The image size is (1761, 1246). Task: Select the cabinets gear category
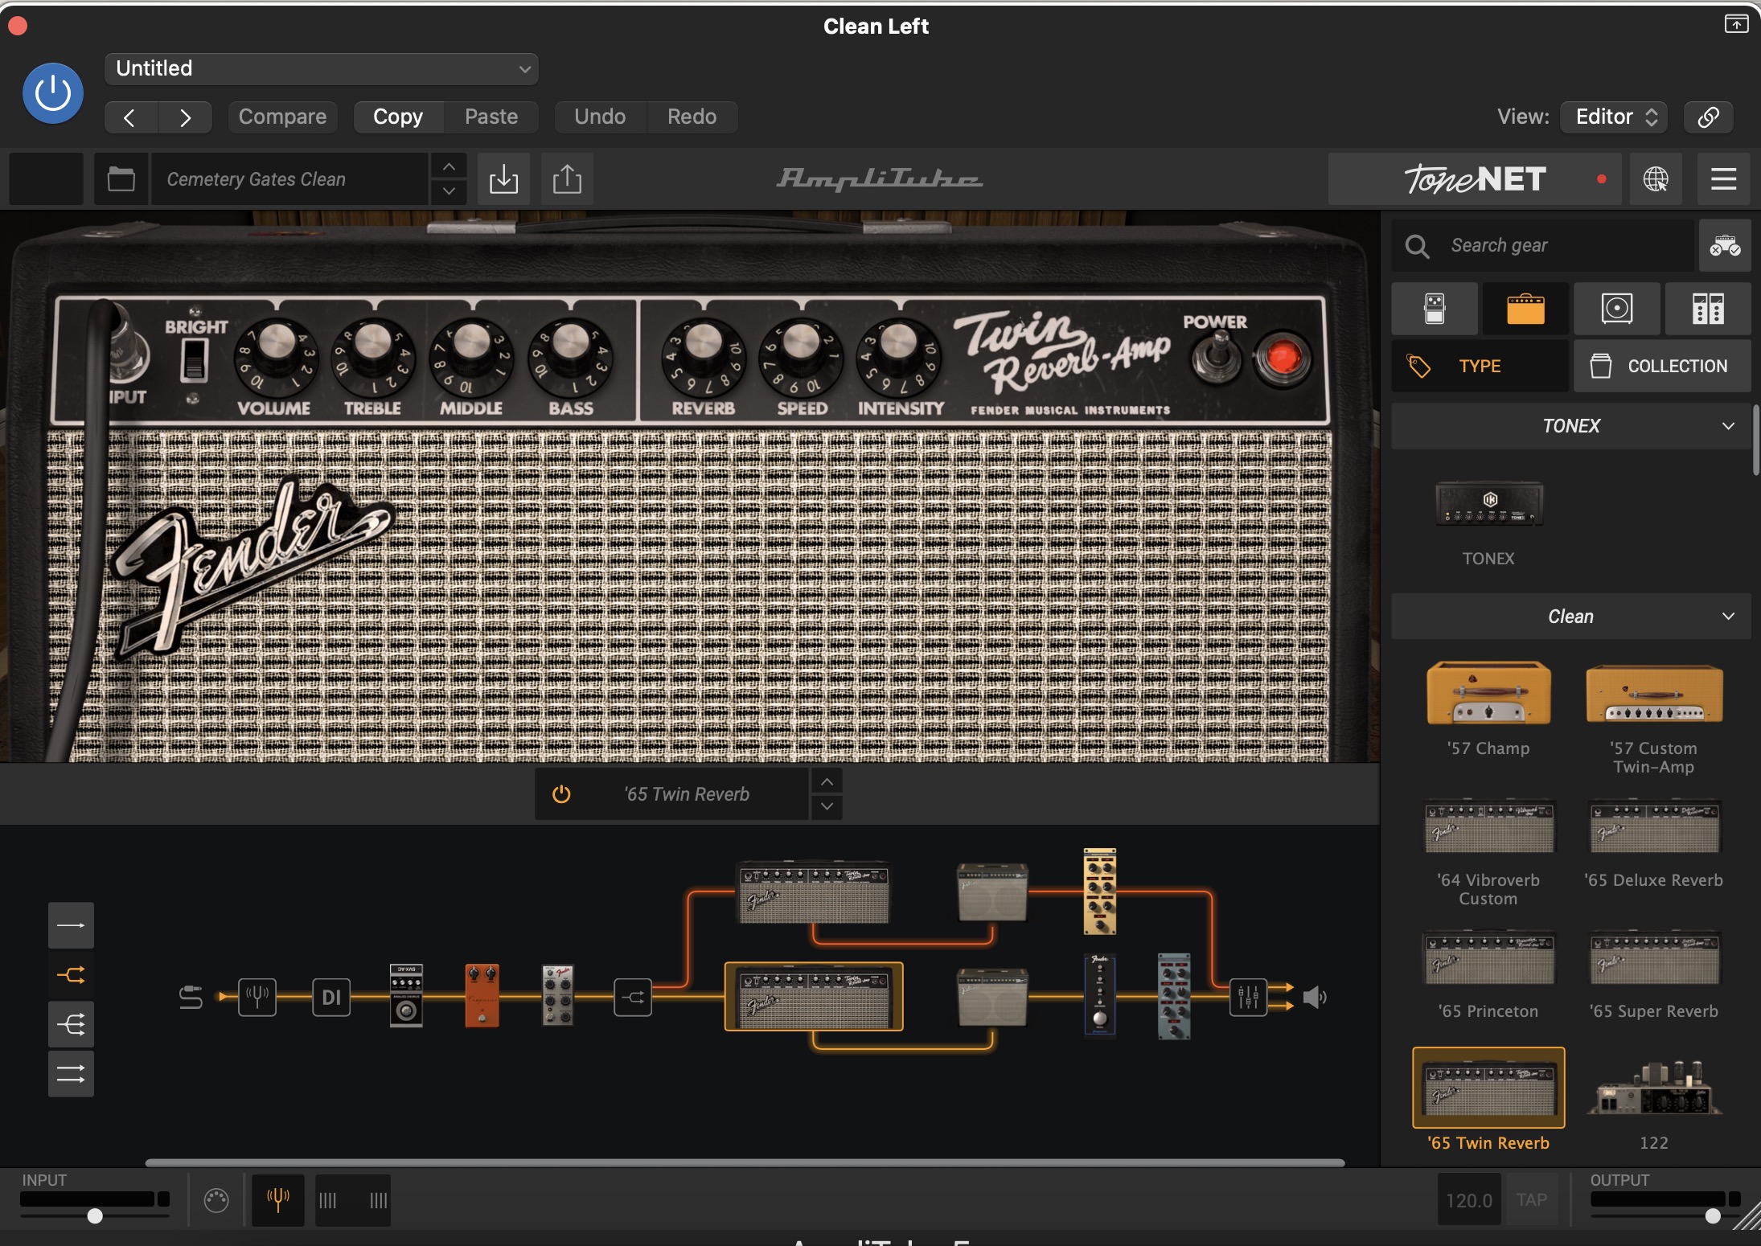[x=1617, y=309]
